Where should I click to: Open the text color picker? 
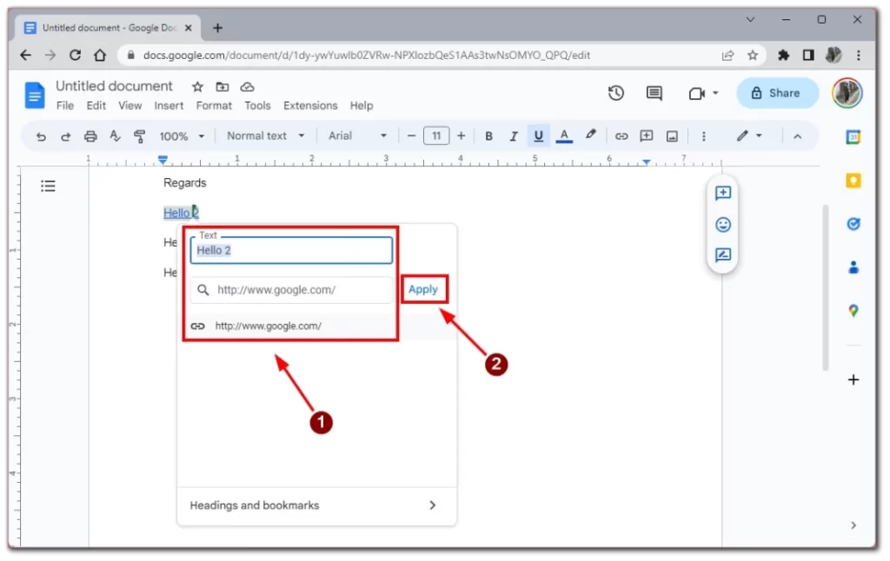(x=564, y=136)
